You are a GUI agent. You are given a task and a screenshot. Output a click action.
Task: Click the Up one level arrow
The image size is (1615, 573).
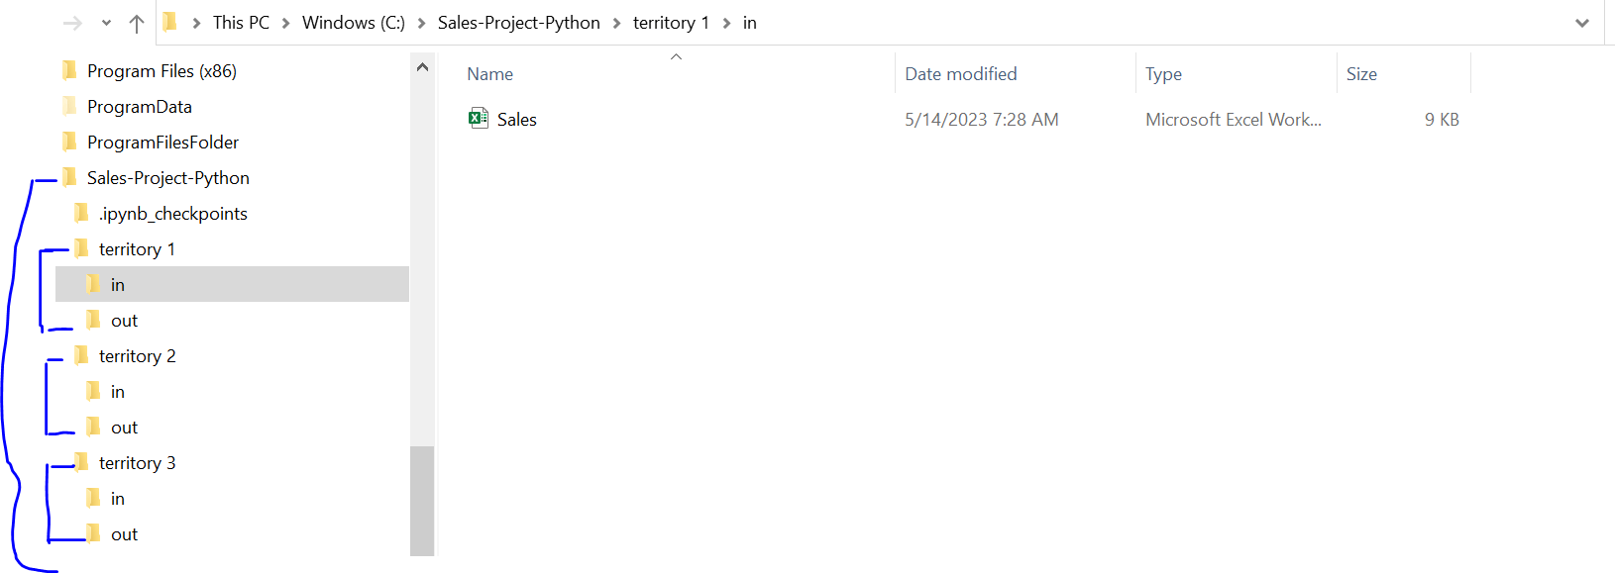pyautogui.click(x=137, y=23)
